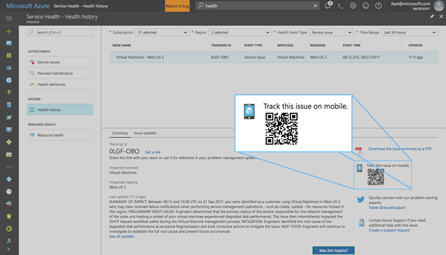Open the App Services globe icon
Viewport: 446px width, 255px height.
pyautogui.click(x=9, y=80)
